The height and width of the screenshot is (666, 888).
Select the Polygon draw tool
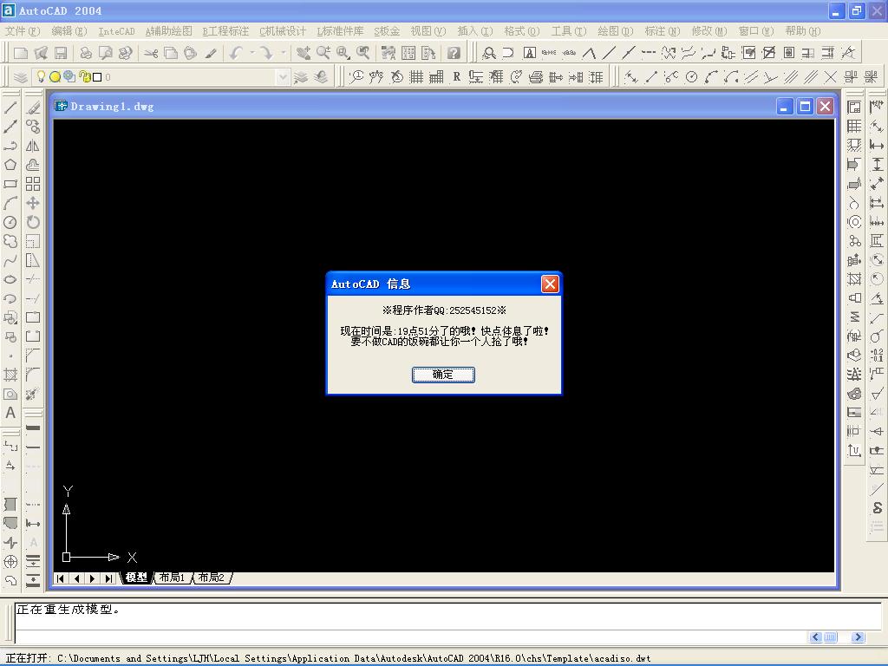pos(10,165)
